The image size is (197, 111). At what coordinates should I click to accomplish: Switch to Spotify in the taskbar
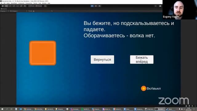[x=86, y=109]
